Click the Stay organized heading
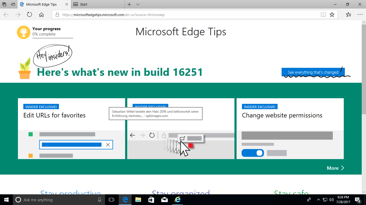The height and width of the screenshot is (205, 366). point(181,193)
